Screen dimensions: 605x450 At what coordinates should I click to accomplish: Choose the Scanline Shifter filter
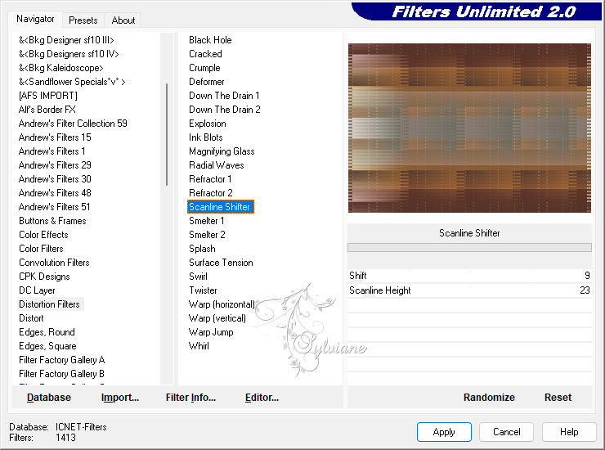[x=220, y=207]
